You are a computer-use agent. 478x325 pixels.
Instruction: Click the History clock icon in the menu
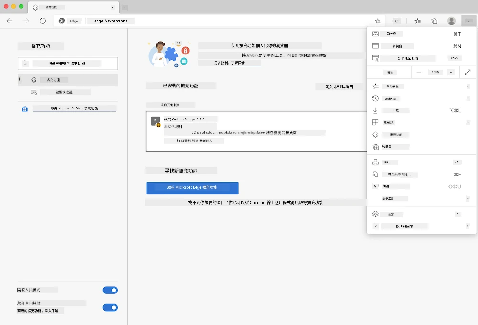375,98
